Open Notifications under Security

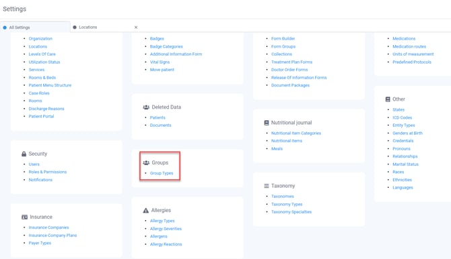(40, 180)
